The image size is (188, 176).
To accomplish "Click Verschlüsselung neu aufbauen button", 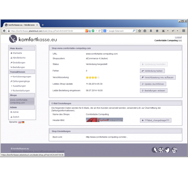I will [x=158, y=77].
